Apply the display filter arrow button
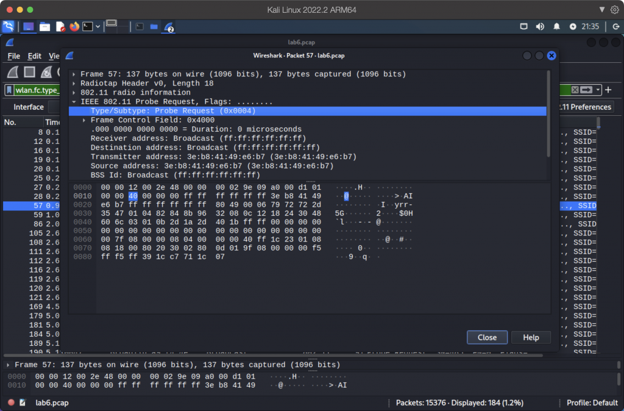Image resolution: width=624 pixels, height=411 pixels. pos(586,90)
